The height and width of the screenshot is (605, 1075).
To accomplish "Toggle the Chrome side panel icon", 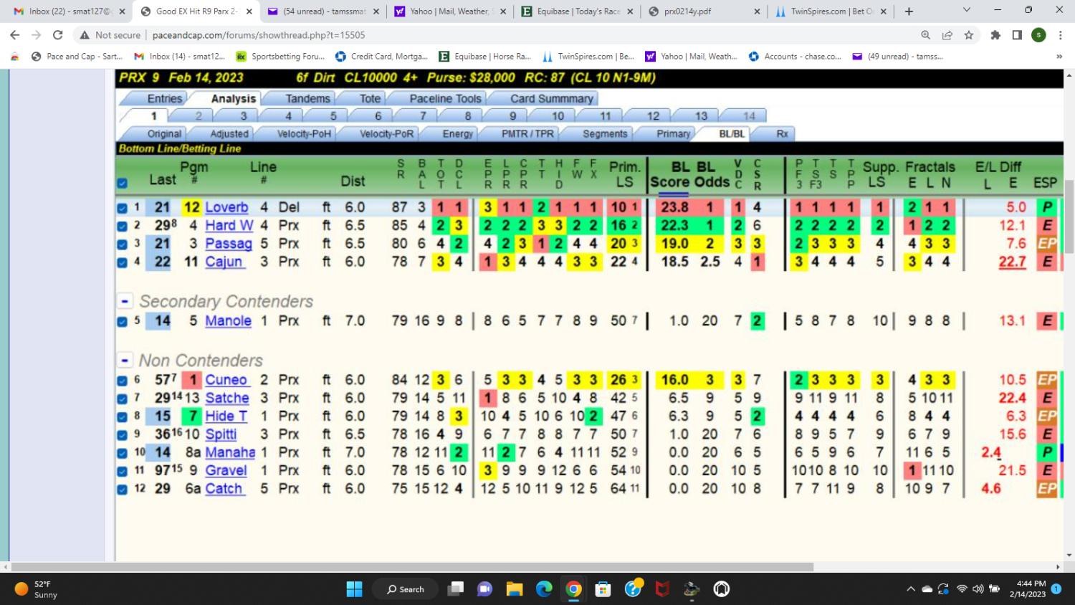I will [1017, 34].
